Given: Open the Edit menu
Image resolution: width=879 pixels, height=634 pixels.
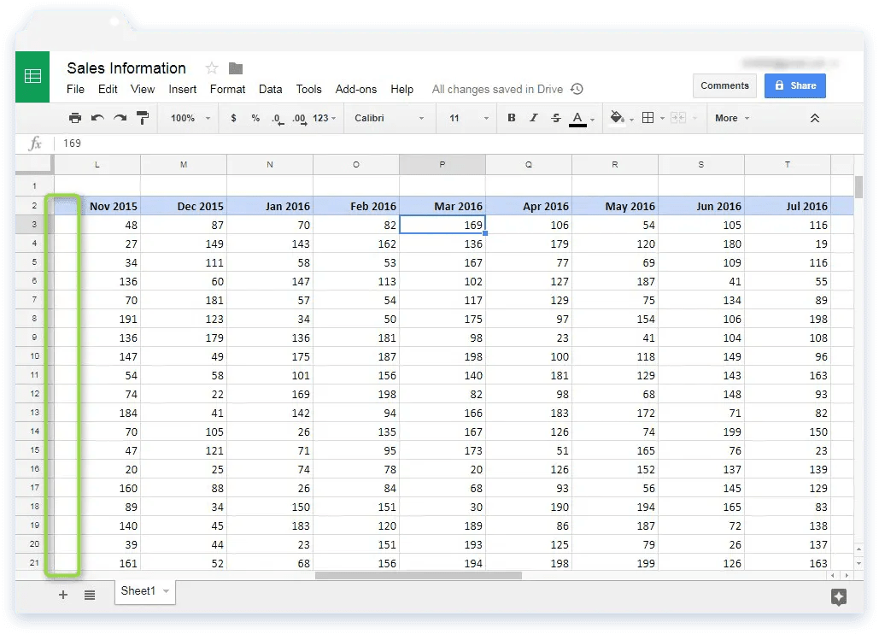Looking at the screenshot, I should 108,89.
